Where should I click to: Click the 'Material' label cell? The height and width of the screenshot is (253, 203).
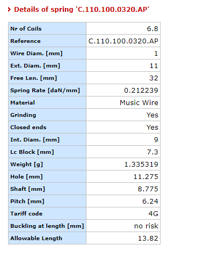pos(47,102)
